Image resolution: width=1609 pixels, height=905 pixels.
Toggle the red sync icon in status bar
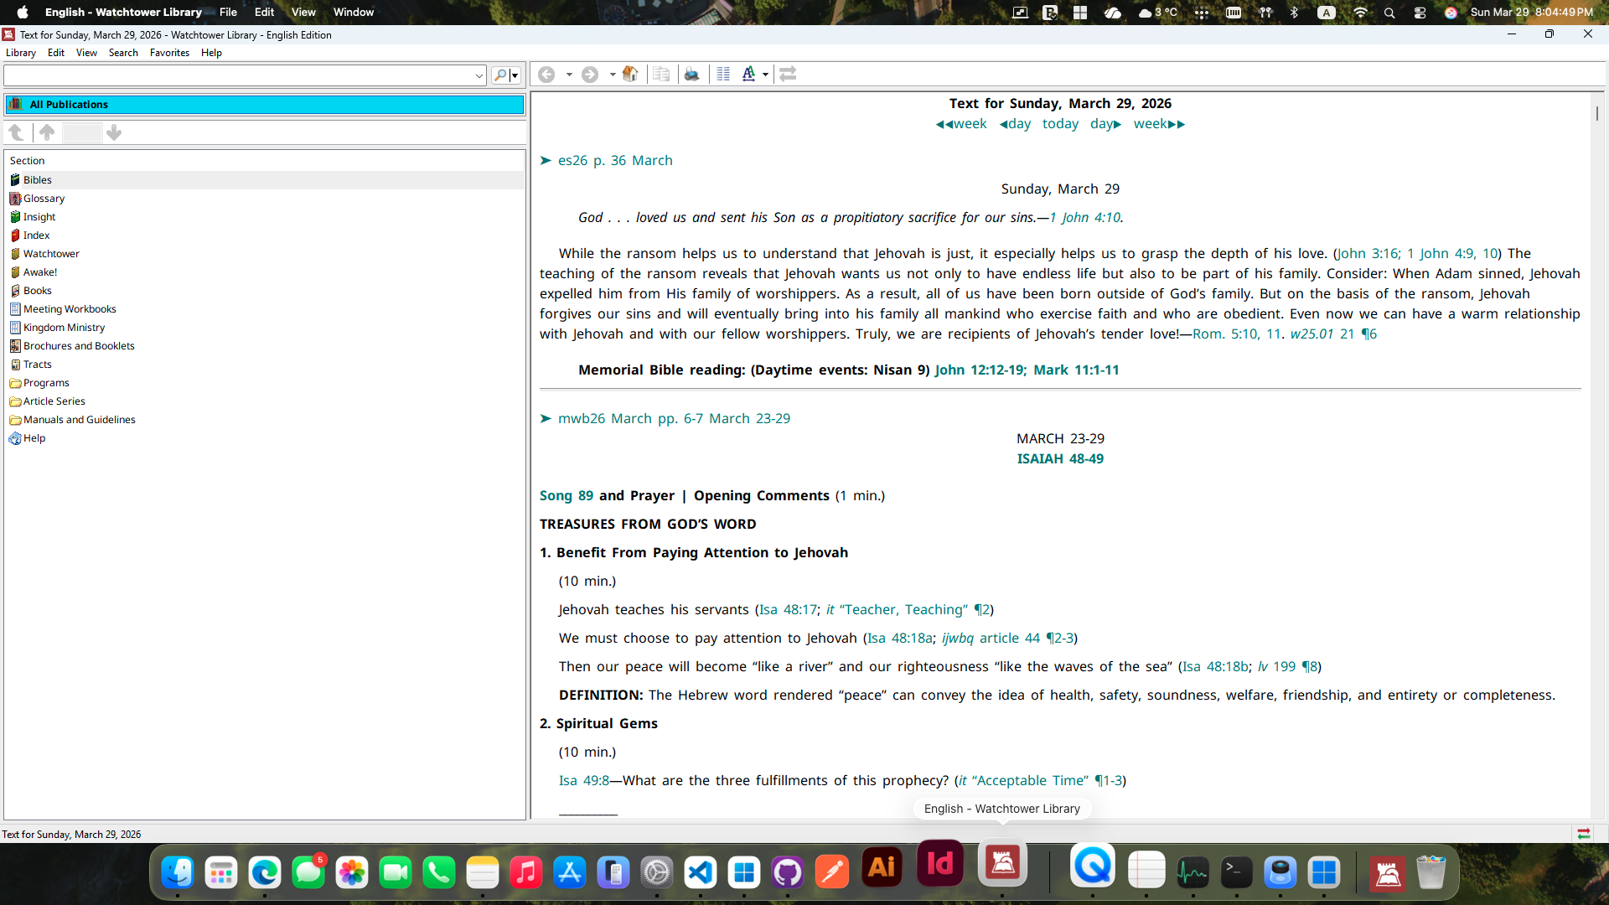point(1584,834)
